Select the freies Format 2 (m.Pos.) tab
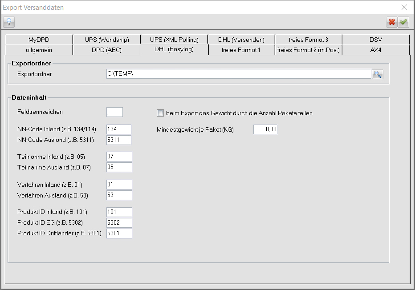 coord(308,50)
